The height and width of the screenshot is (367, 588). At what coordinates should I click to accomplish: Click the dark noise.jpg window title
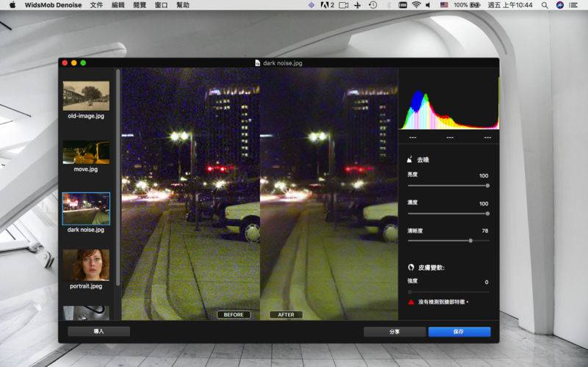283,63
